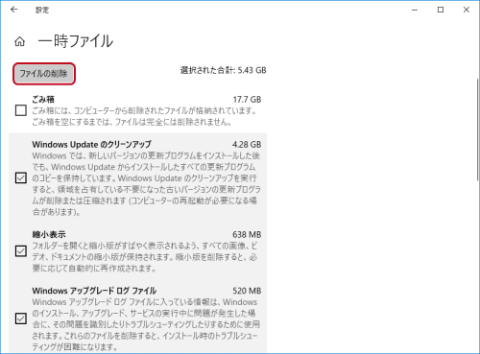Click the 638 MB size value
480x354 pixels.
(x=247, y=234)
